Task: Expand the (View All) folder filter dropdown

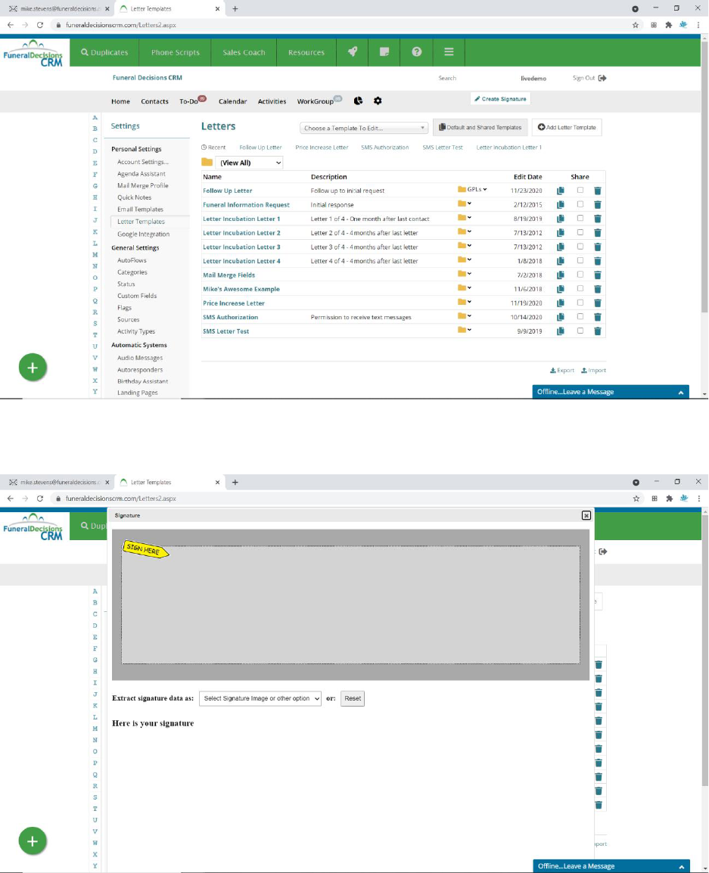Action: click(249, 163)
